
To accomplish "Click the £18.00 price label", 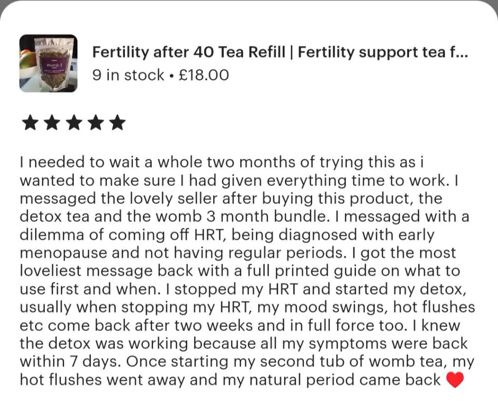I will (203, 75).
